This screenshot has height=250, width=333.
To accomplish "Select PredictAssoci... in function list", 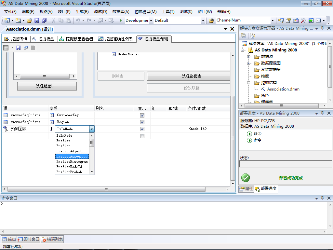I will pyautogui.click(x=72, y=156).
